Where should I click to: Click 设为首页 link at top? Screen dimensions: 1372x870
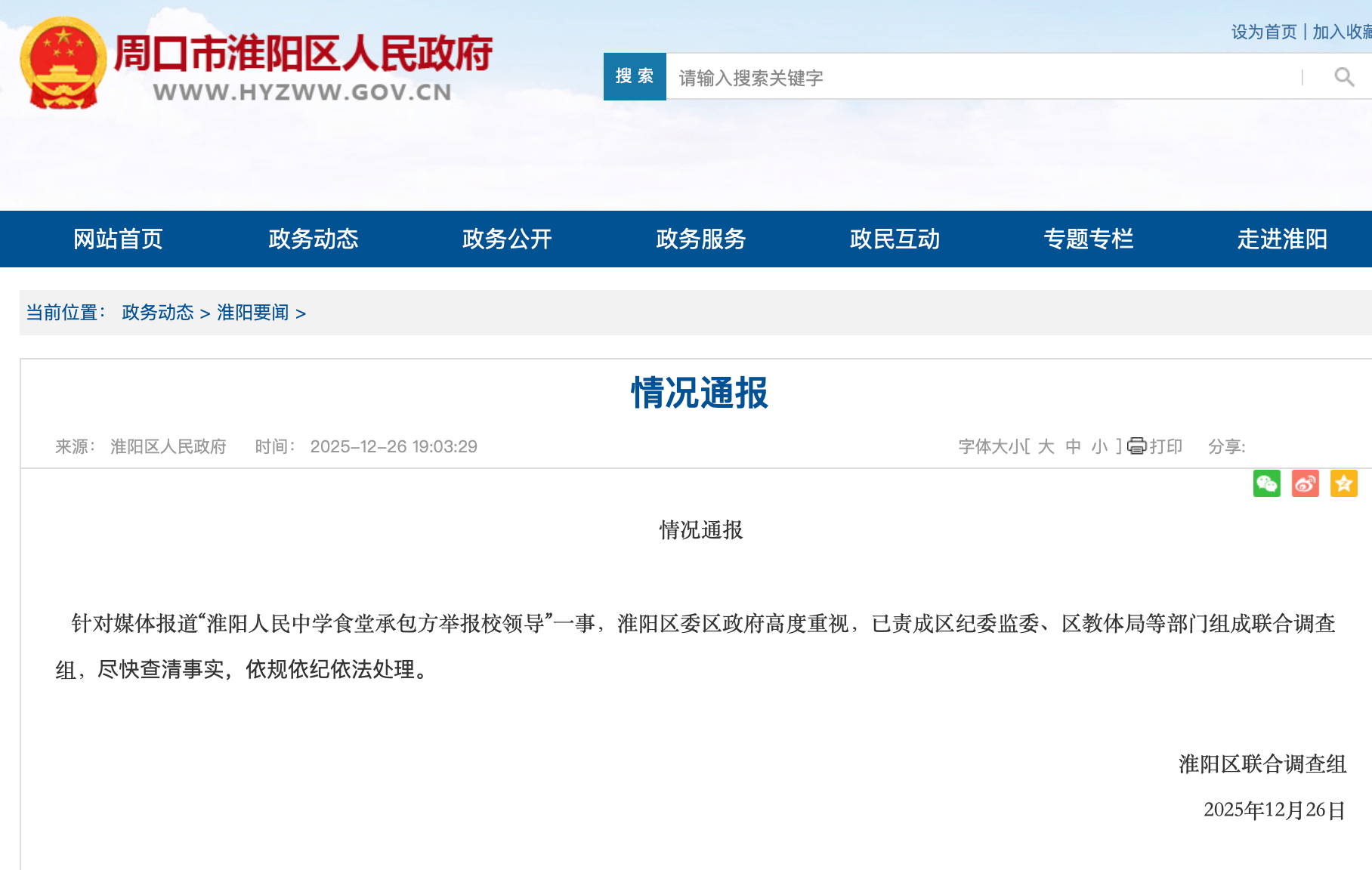click(x=1263, y=32)
